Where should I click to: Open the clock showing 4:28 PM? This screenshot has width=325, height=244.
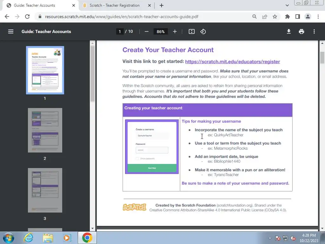click(309, 238)
